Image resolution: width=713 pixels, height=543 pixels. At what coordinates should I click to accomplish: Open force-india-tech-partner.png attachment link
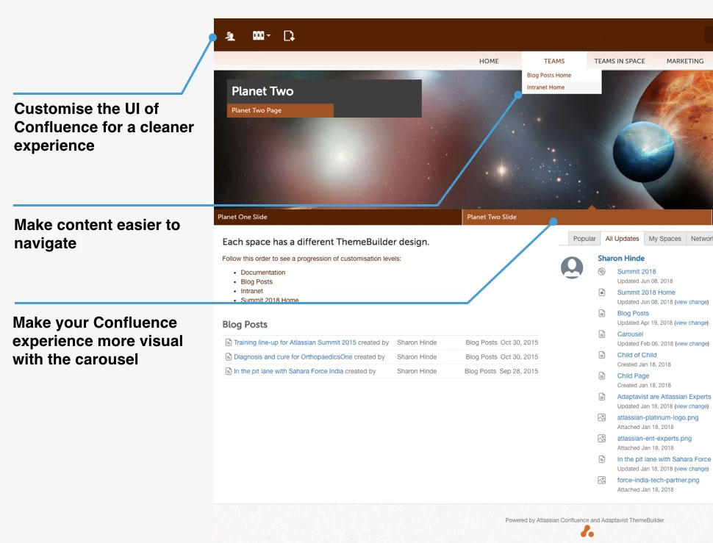pos(658,481)
